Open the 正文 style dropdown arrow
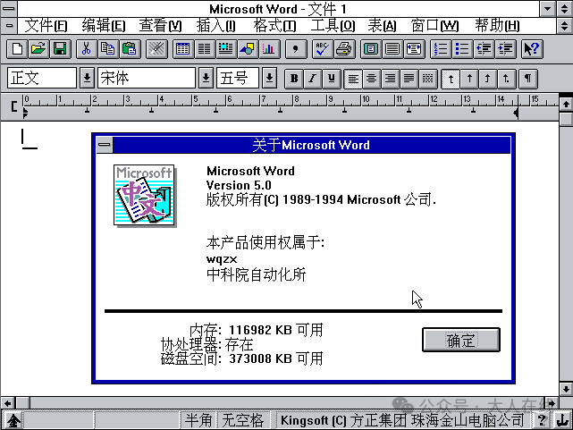Screen dimensions: 573x430 87,78
